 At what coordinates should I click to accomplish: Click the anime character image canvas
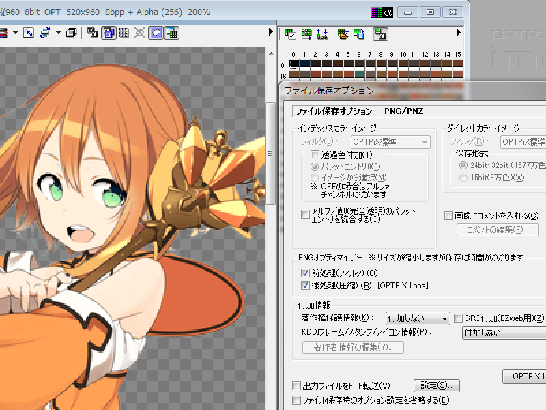(x=132, y=228)
